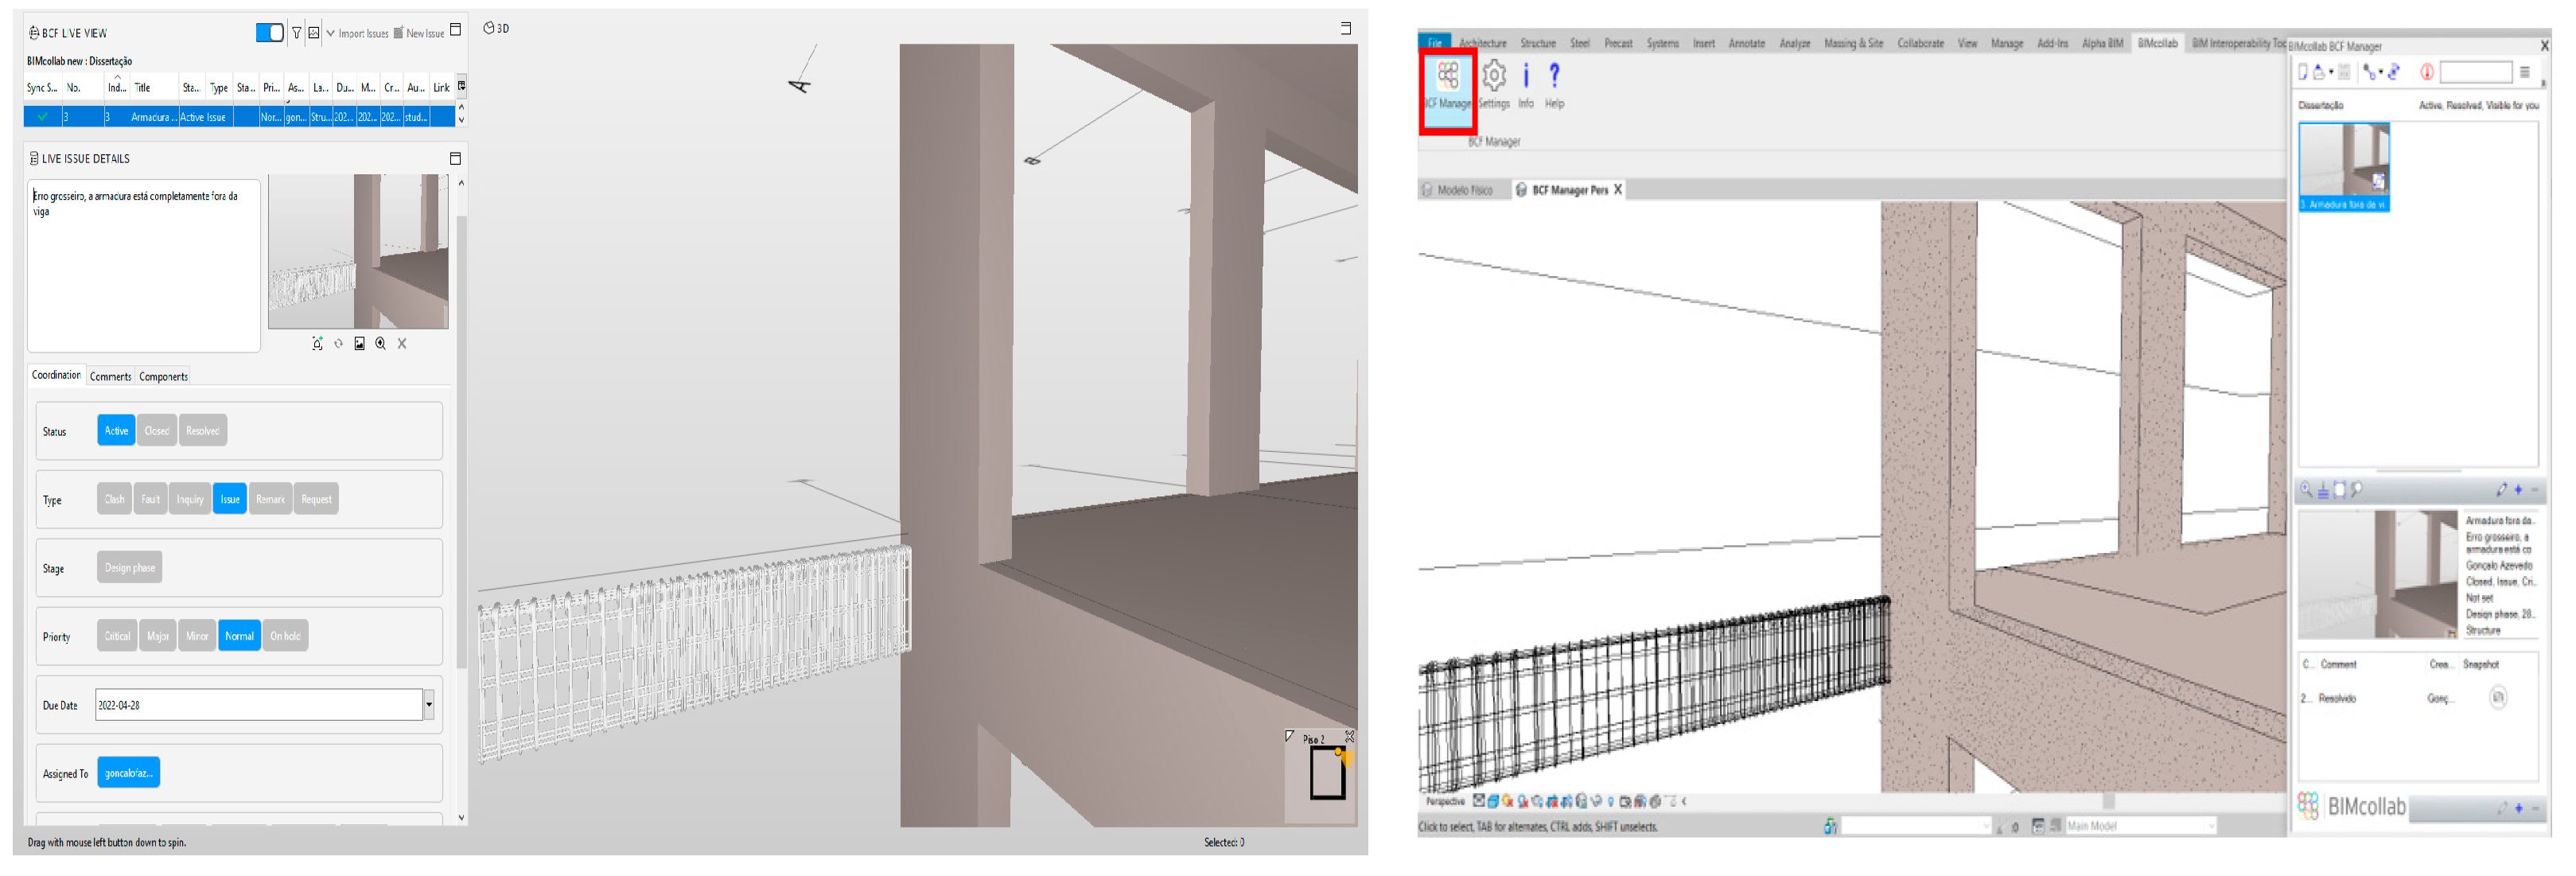Set priority to Critical
The height and width of the screenshot is (876, 2576).
coord(117,636)
